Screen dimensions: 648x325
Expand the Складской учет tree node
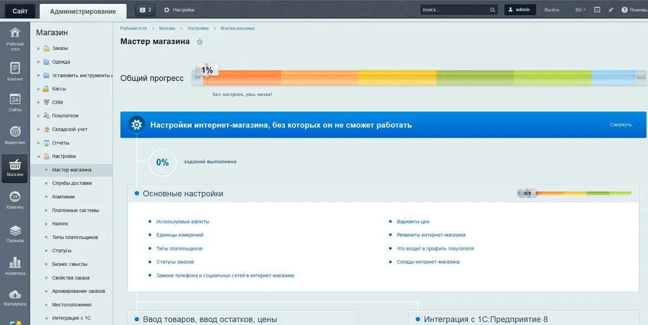click(38, 129)
